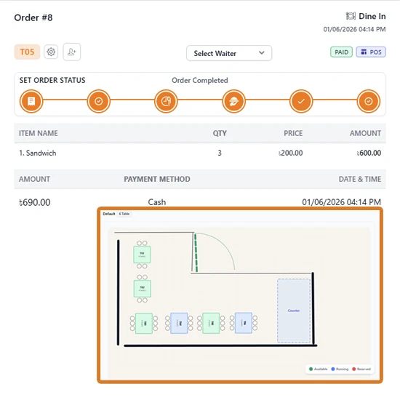The image size is (400, 400).
Task: Click the '1. Sandwich' item row
Action: pyautogui.click(x=200, y=153)
